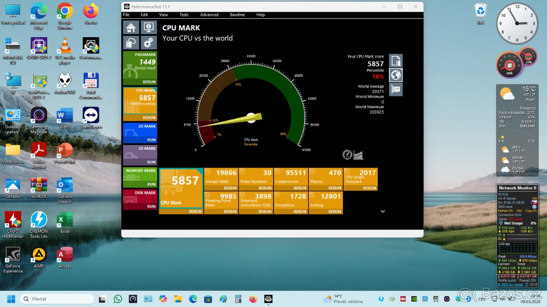Select the Home icon in PerformanceTest sidebar

[131, 27]
